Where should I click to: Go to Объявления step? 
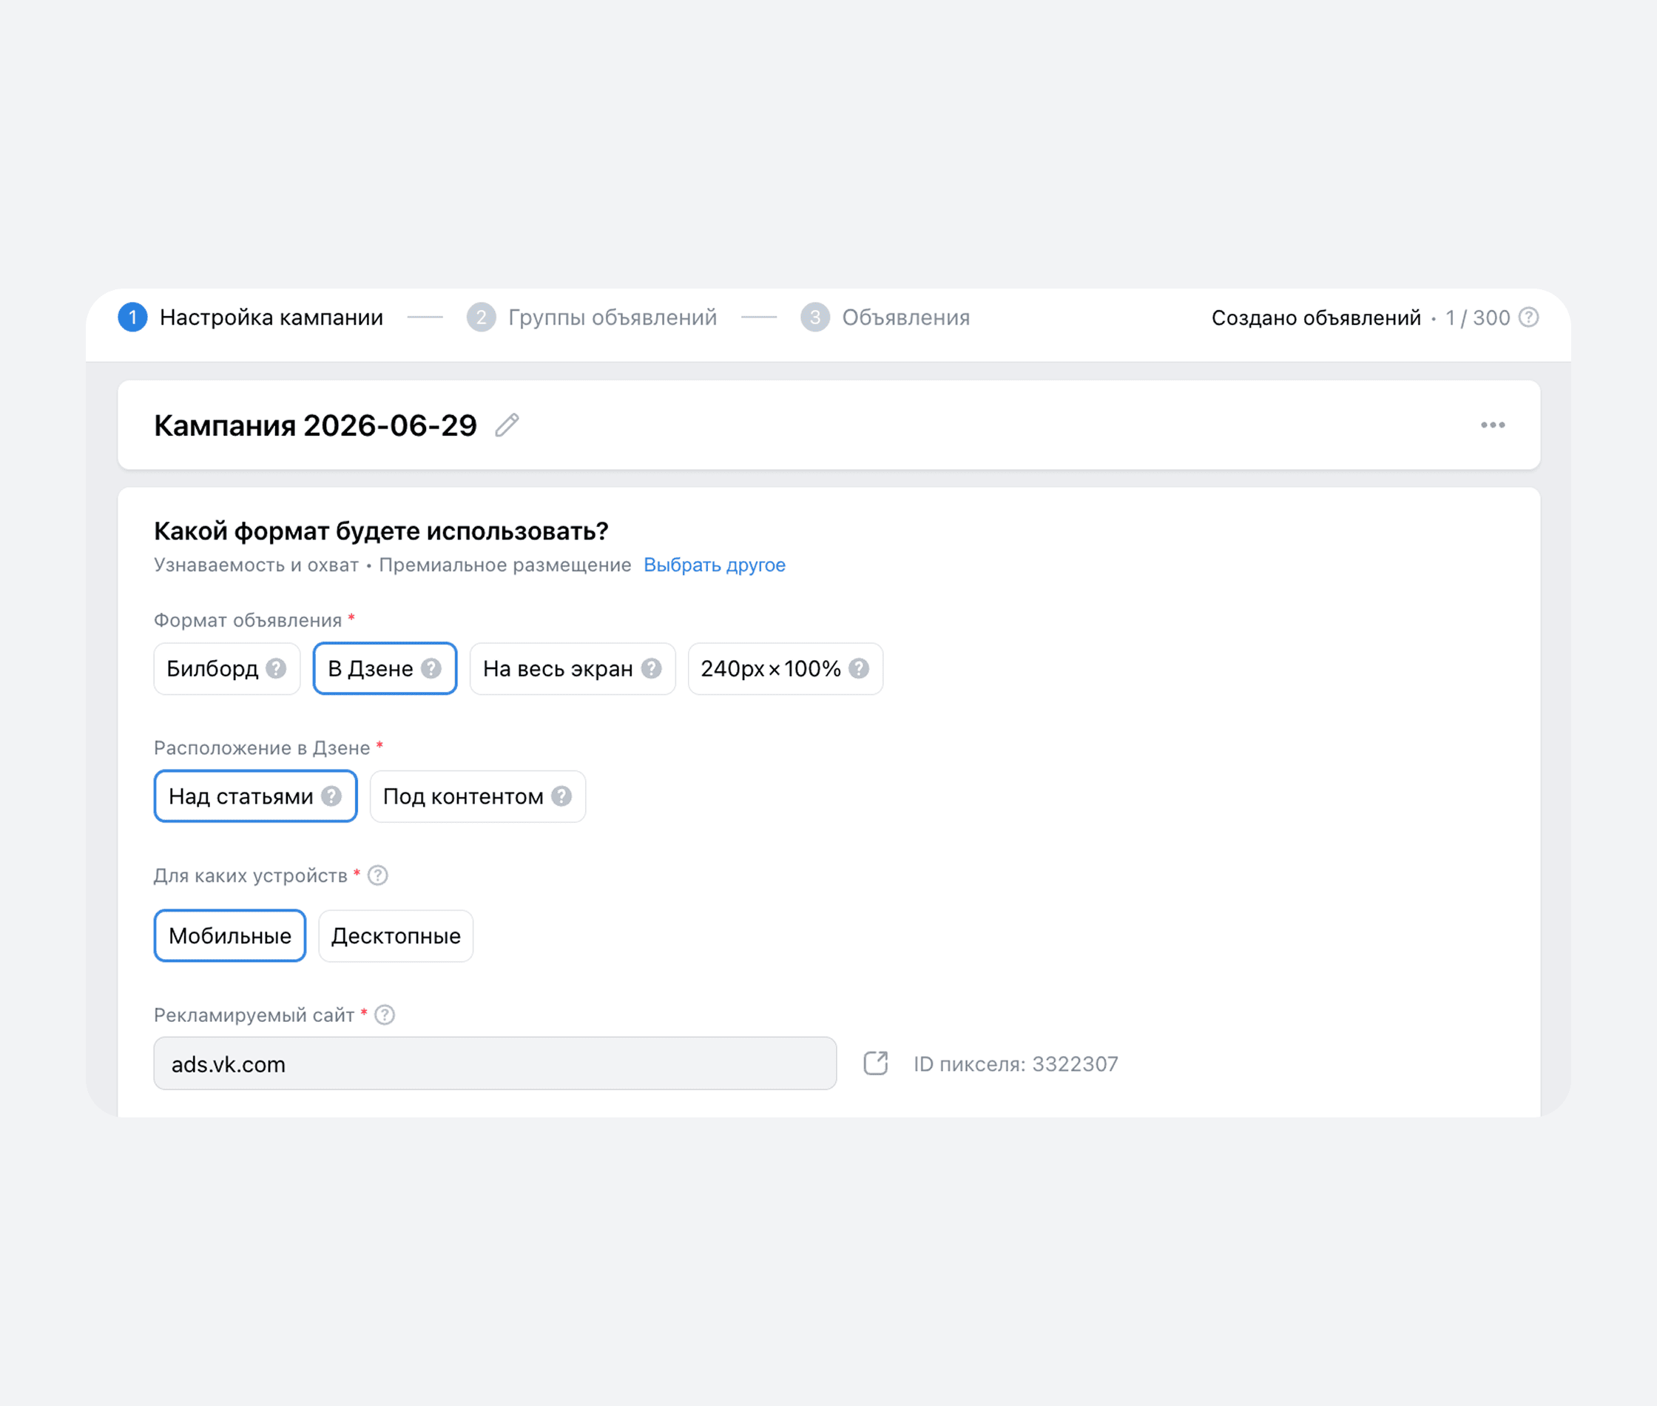(905, 317)
